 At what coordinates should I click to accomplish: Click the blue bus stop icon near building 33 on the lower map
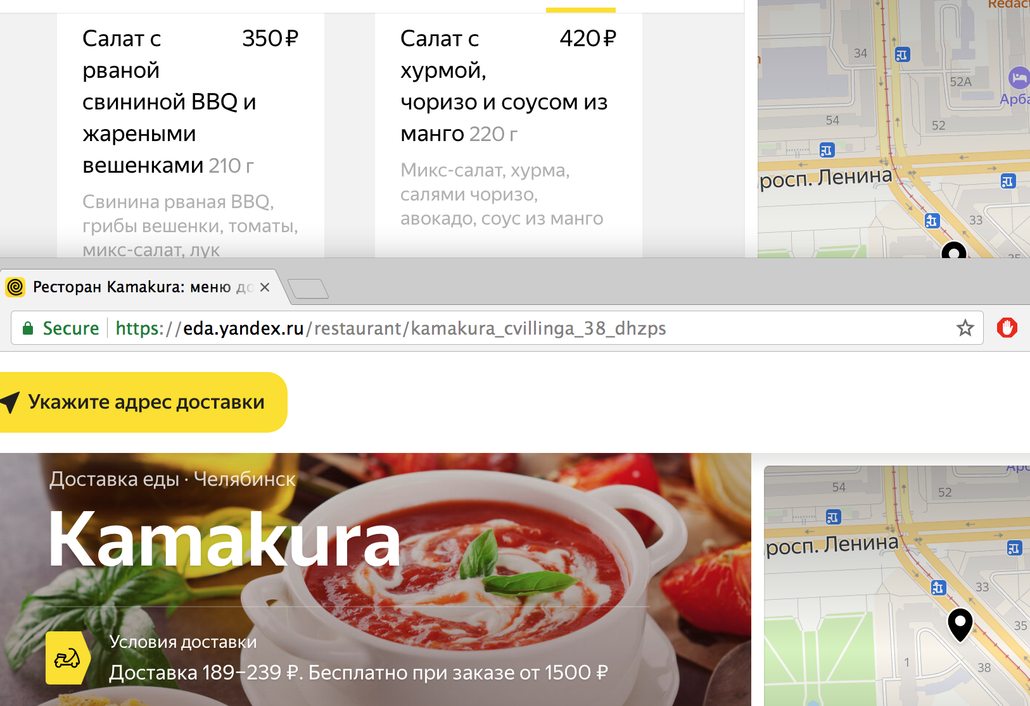[938, 588]
